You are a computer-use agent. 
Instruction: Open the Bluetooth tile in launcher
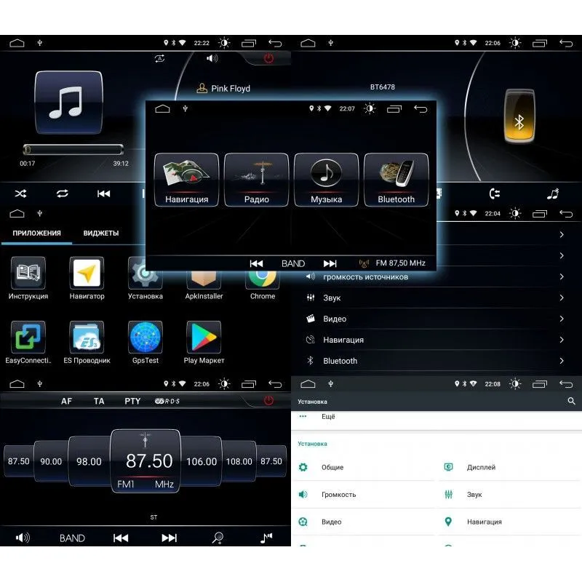(396, 180)
